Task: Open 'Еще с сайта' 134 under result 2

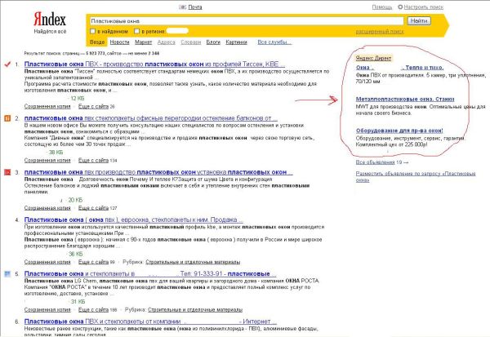Action: point(93,160)
